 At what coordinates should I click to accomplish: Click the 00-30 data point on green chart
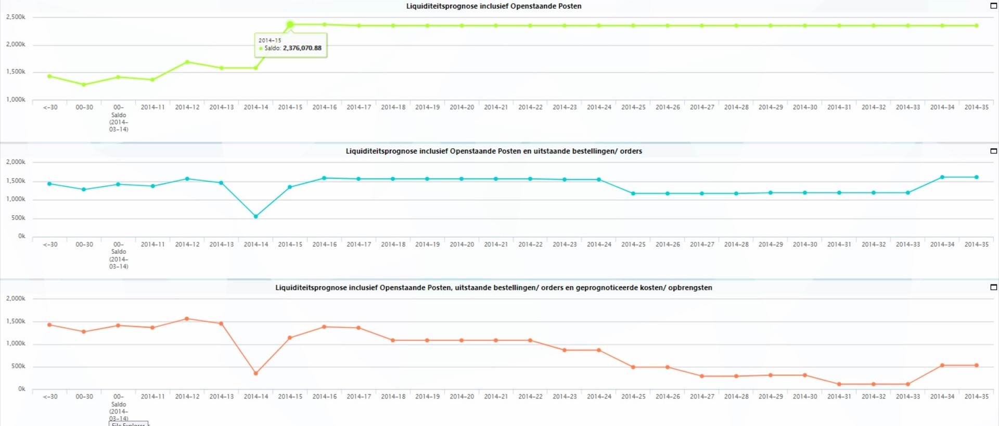(84, 84)
